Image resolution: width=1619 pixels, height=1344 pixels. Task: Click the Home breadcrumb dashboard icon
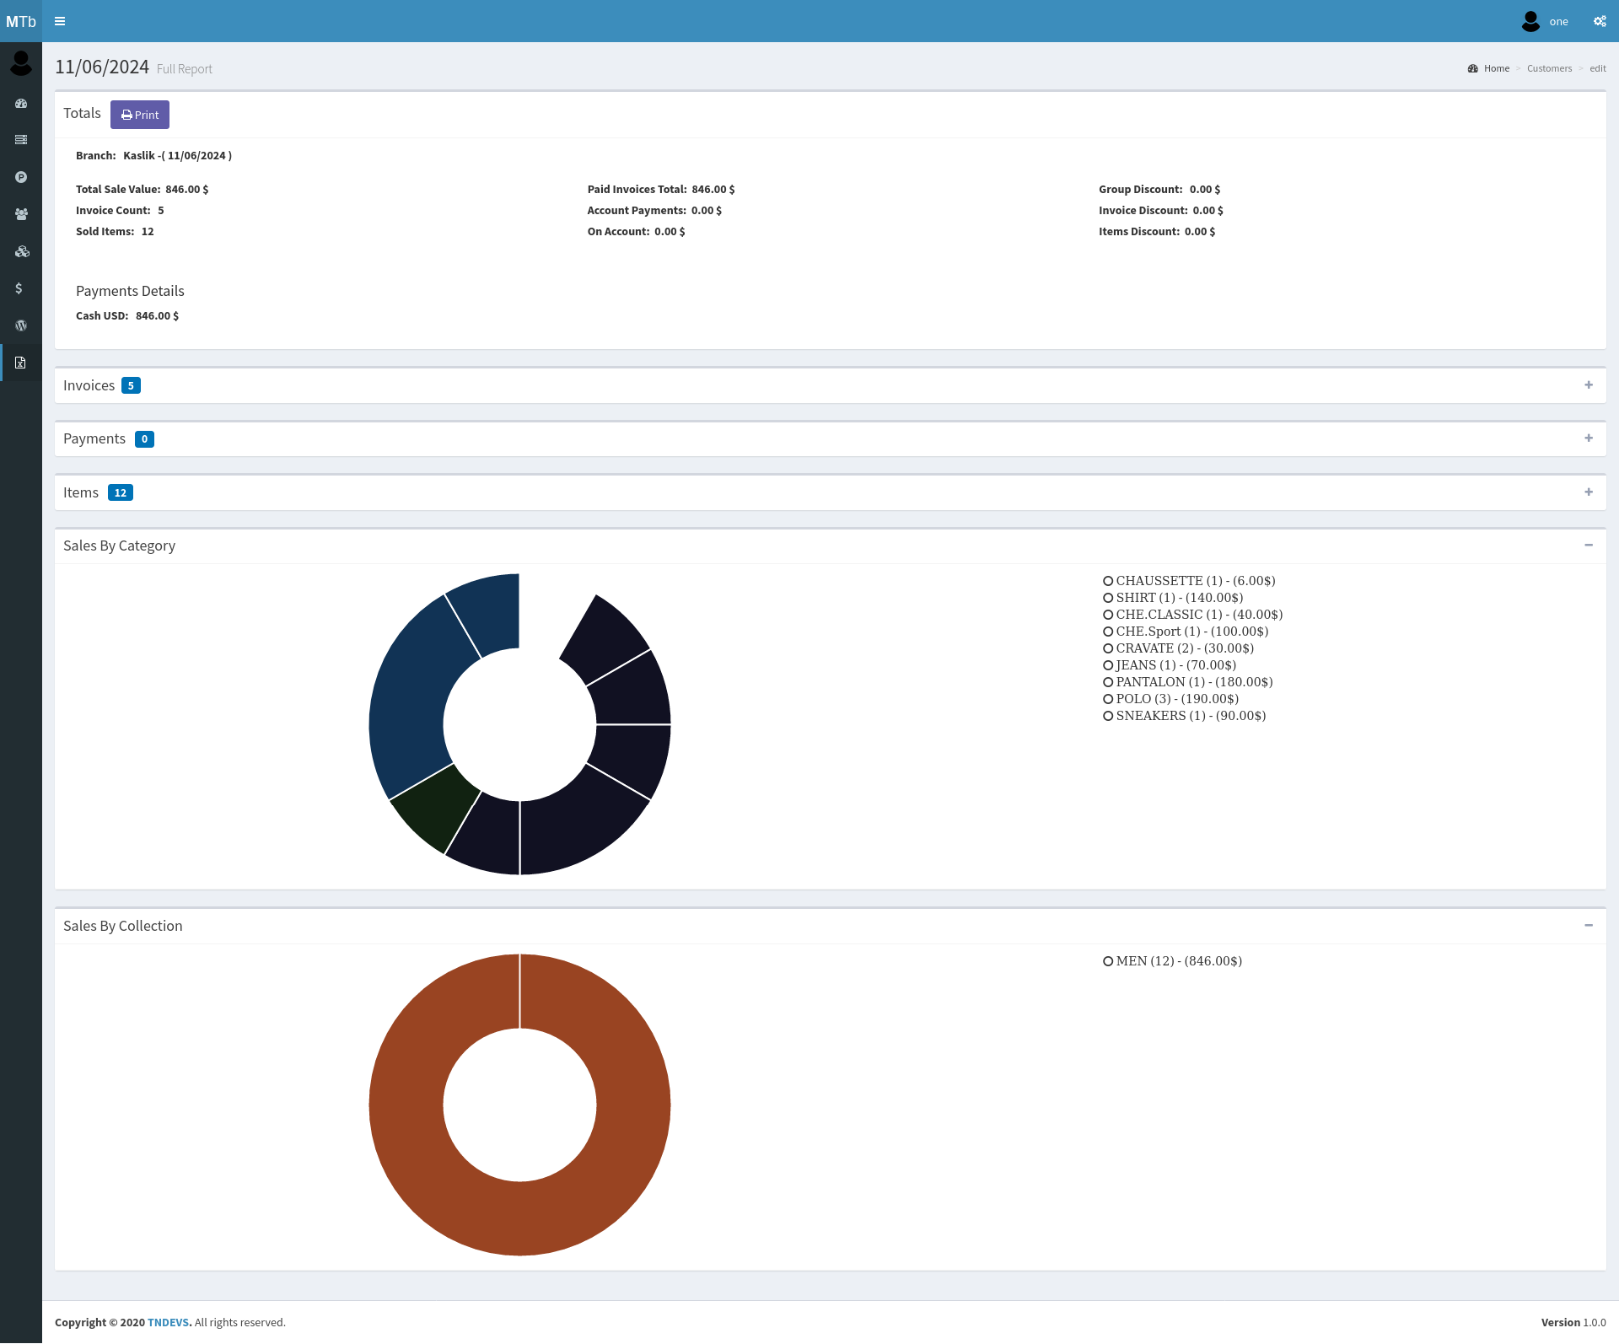point(1472,68)
